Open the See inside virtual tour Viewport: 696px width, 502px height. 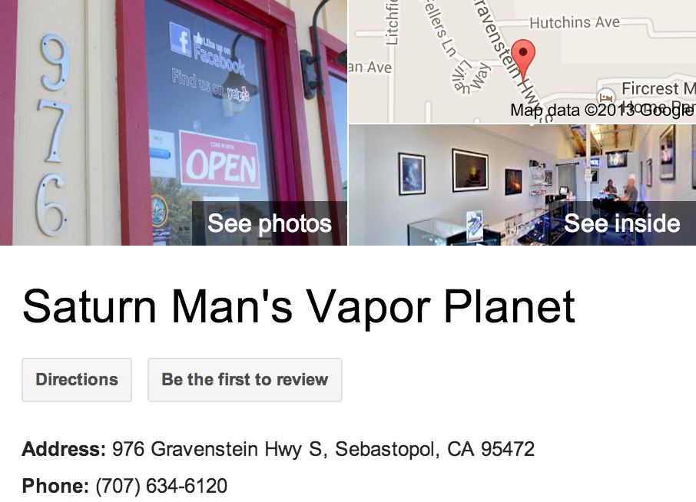(622, 223)
